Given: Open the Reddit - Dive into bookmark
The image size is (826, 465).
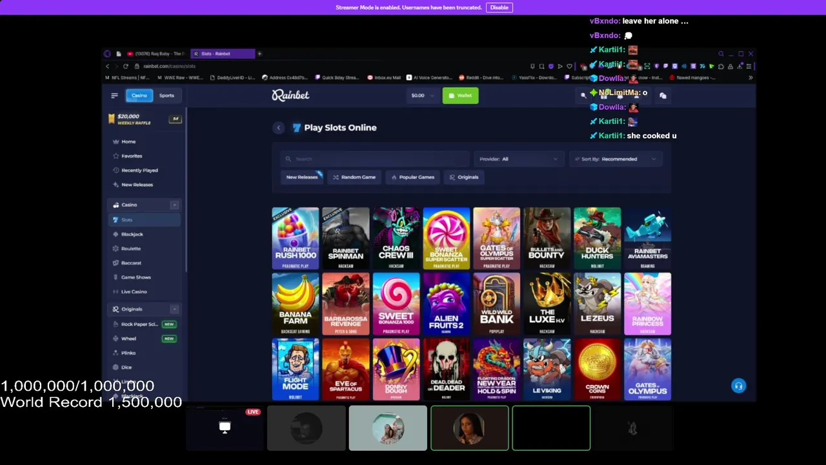Looking at the screenshot, I should pos(480,77).
